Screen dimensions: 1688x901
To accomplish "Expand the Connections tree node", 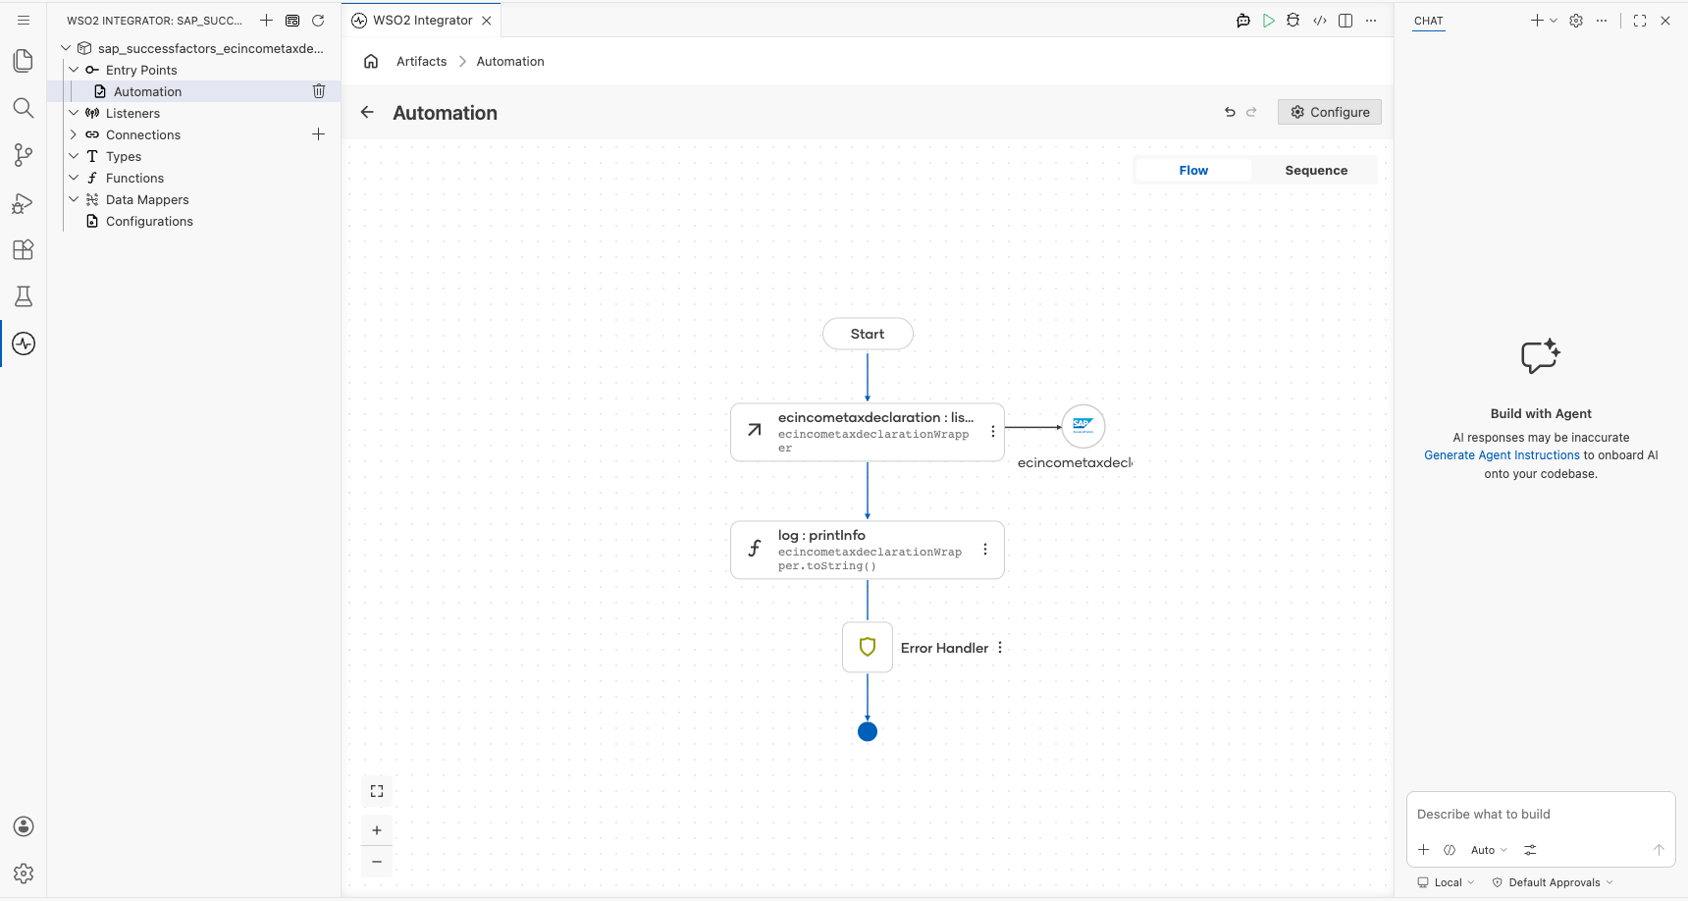I will tap(74, 134).
